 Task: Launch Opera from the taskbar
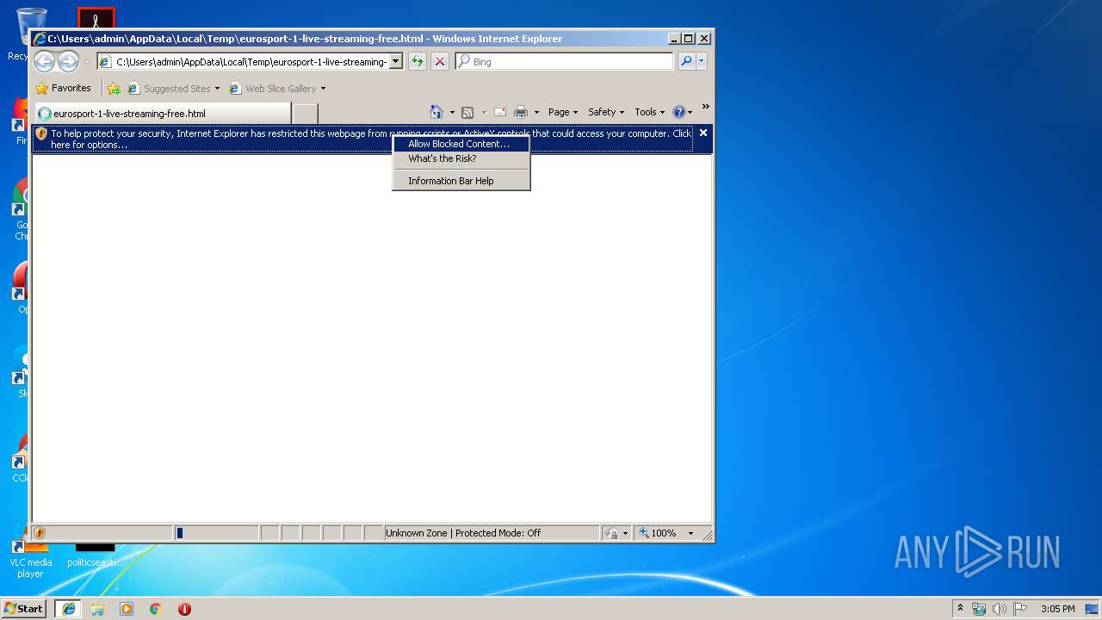[184, 609]
